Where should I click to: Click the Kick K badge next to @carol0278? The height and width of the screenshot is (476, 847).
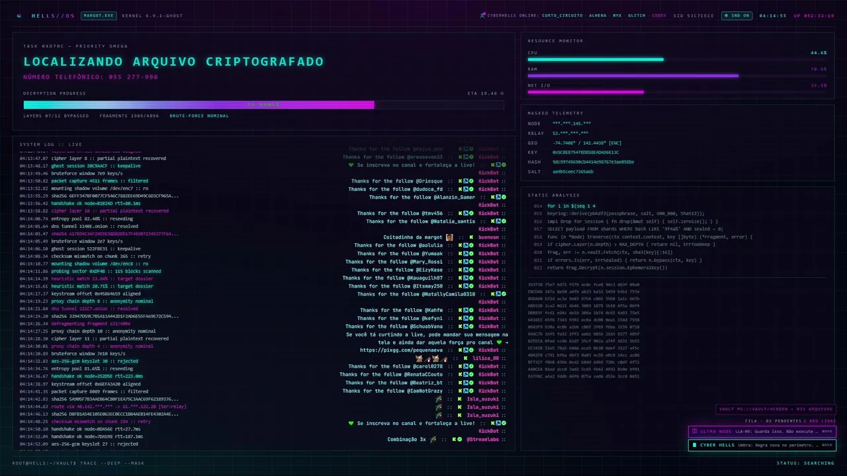(x=461, y=366)
